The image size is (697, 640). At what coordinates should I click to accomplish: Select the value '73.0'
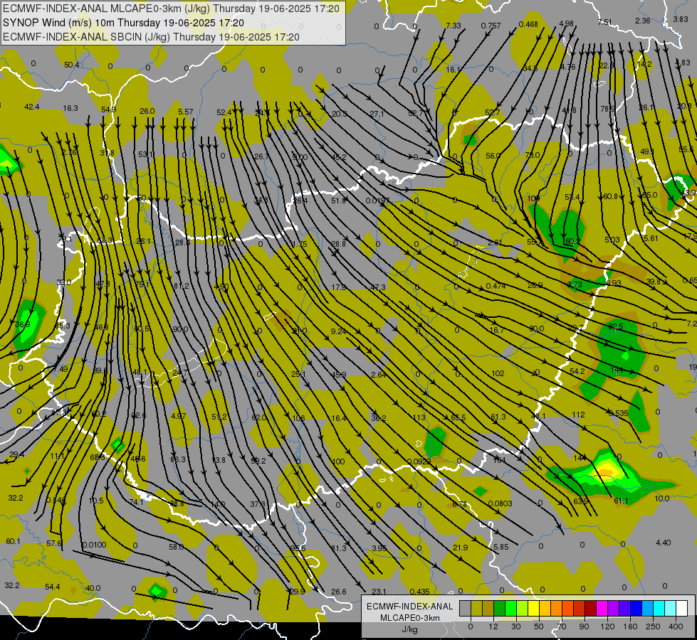click(x=532, y=155)
